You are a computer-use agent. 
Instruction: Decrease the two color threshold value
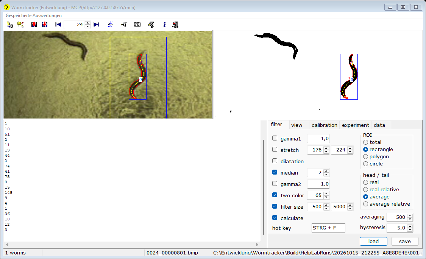pos(326,197)
